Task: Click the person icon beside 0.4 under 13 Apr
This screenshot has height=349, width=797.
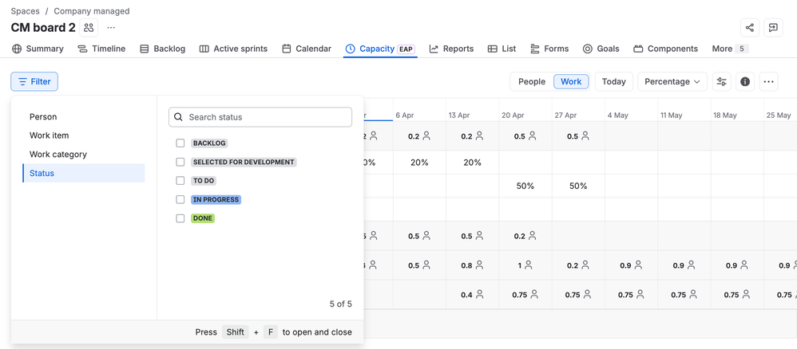Action: (x=479, y=295)
